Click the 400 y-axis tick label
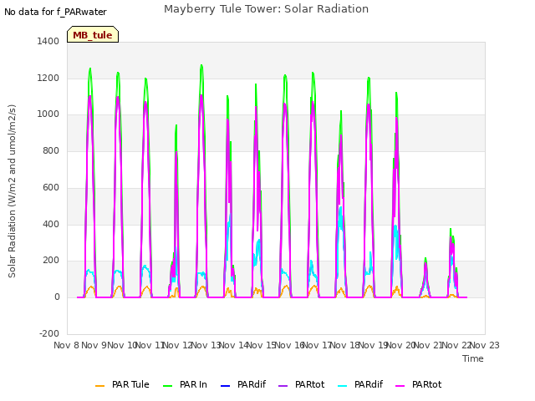 [x=51, y=225]
